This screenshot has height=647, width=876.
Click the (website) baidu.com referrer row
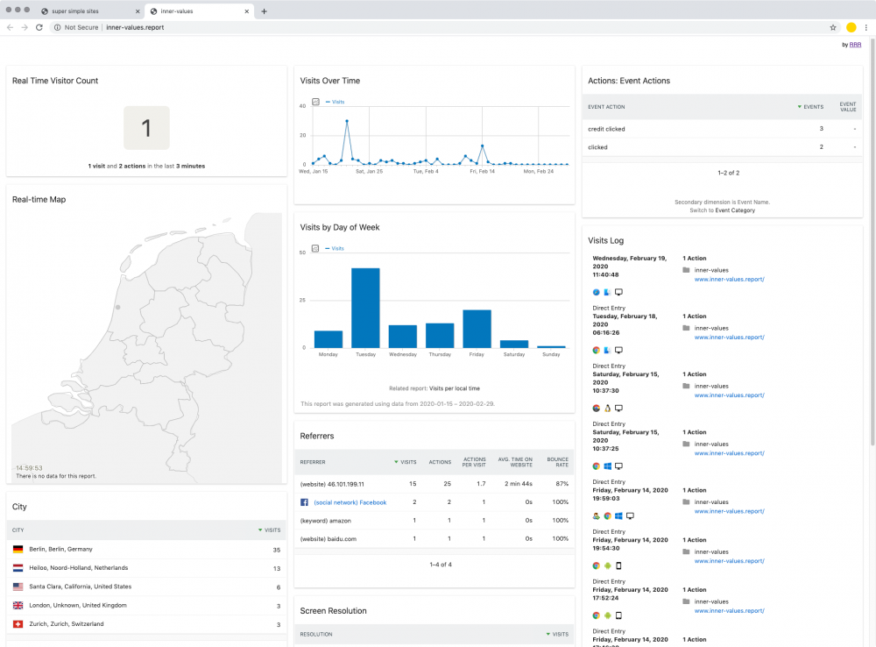[x=434, y=539]
